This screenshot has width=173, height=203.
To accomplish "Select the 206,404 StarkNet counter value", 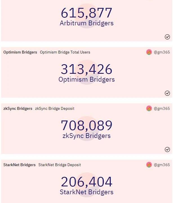I will pyautogui.click(x=87, y=182).
